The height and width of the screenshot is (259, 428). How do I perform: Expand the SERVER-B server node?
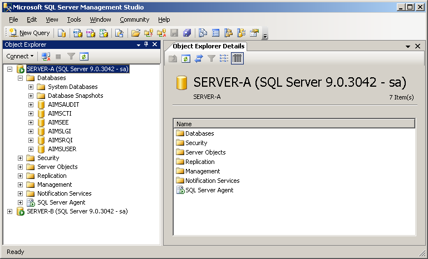10,211
